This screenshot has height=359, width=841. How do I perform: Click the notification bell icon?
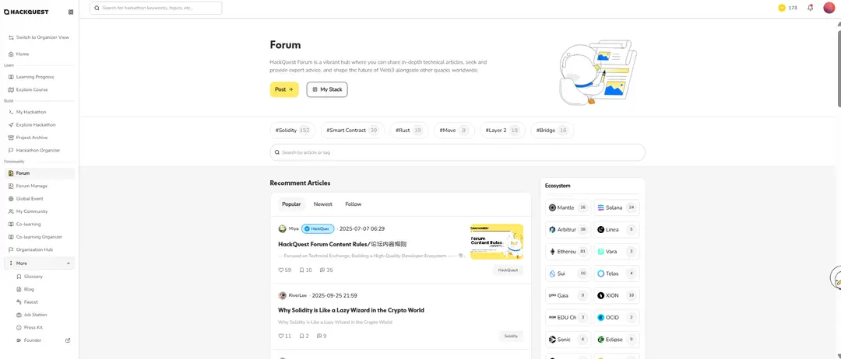click(x=810, y=8)
